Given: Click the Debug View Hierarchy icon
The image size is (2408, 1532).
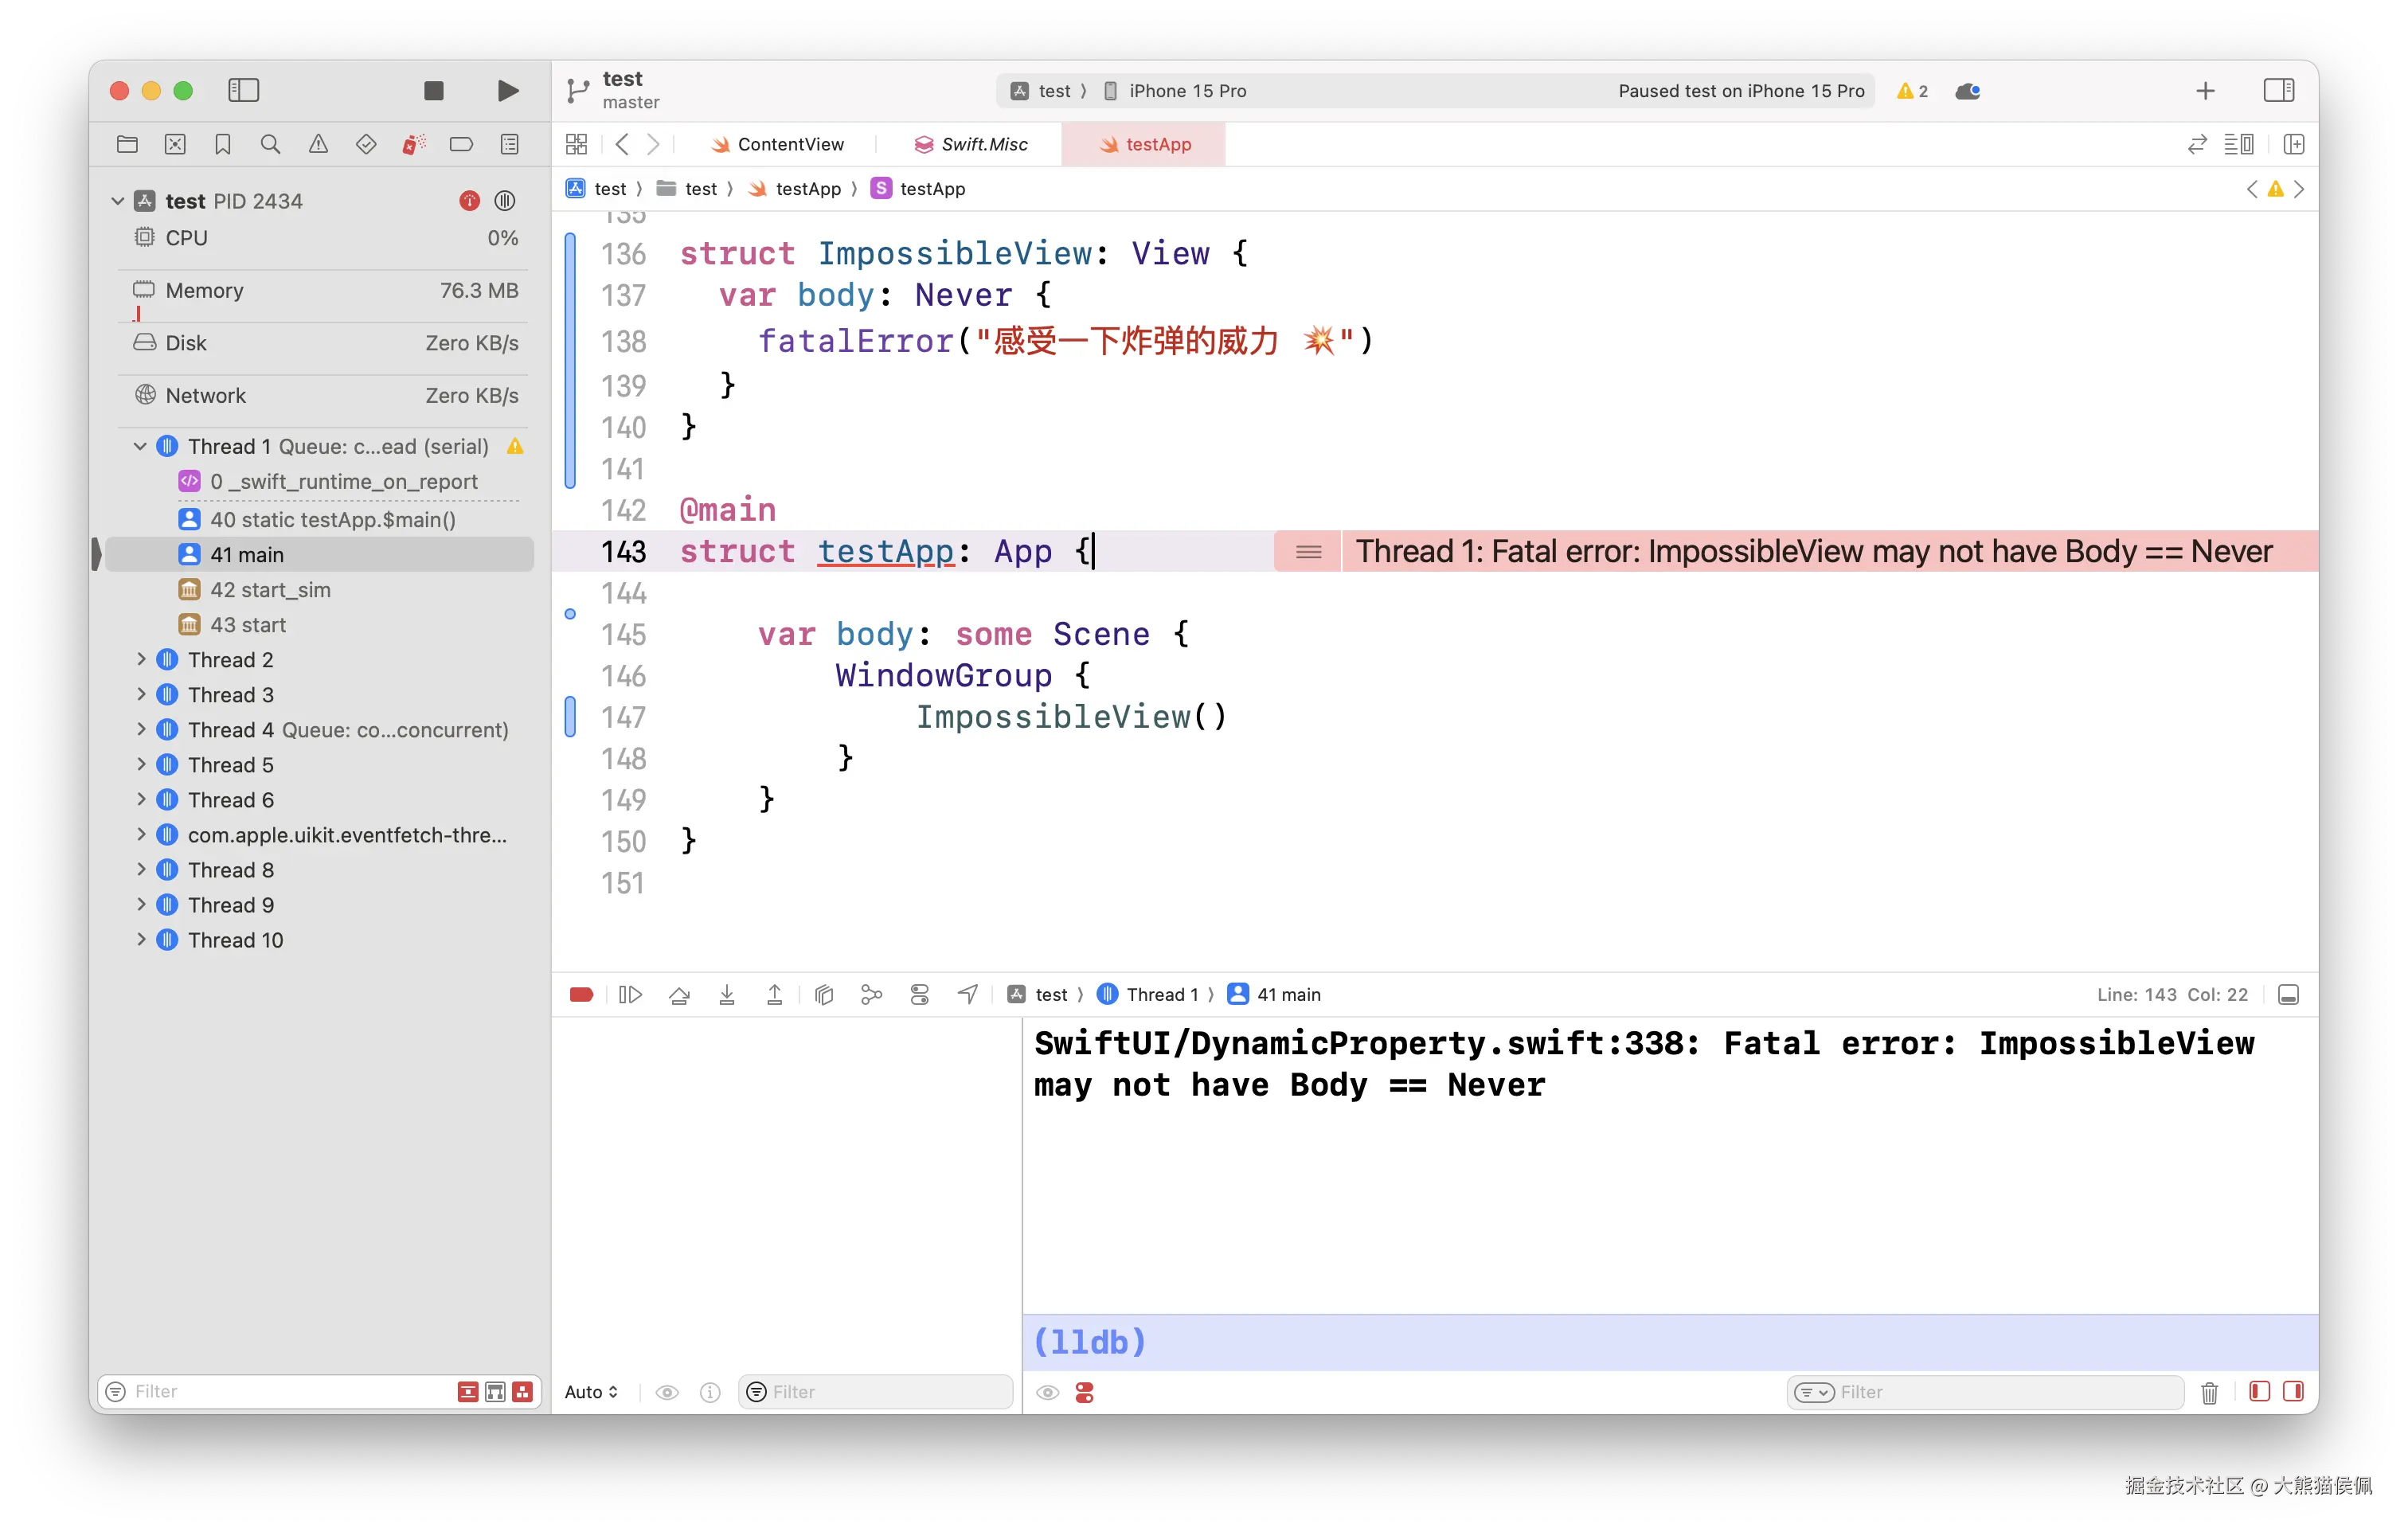Looking at the screenshot, I should (x=823, y=994).
